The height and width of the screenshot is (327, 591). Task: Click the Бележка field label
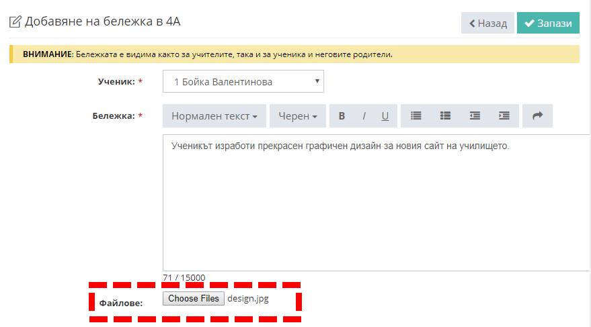(113, 116)
